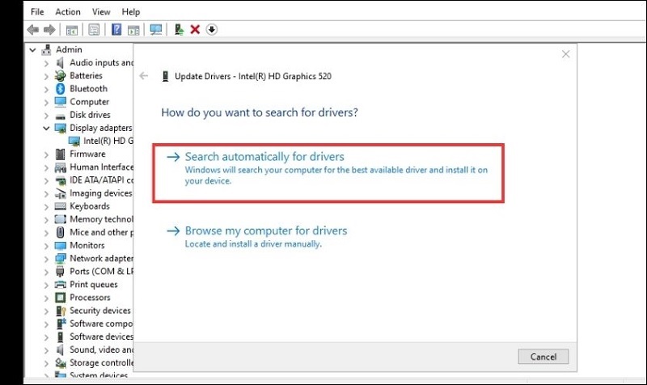
Task: Click the down-arrow Disable device icon
Action: click(212, 30)
